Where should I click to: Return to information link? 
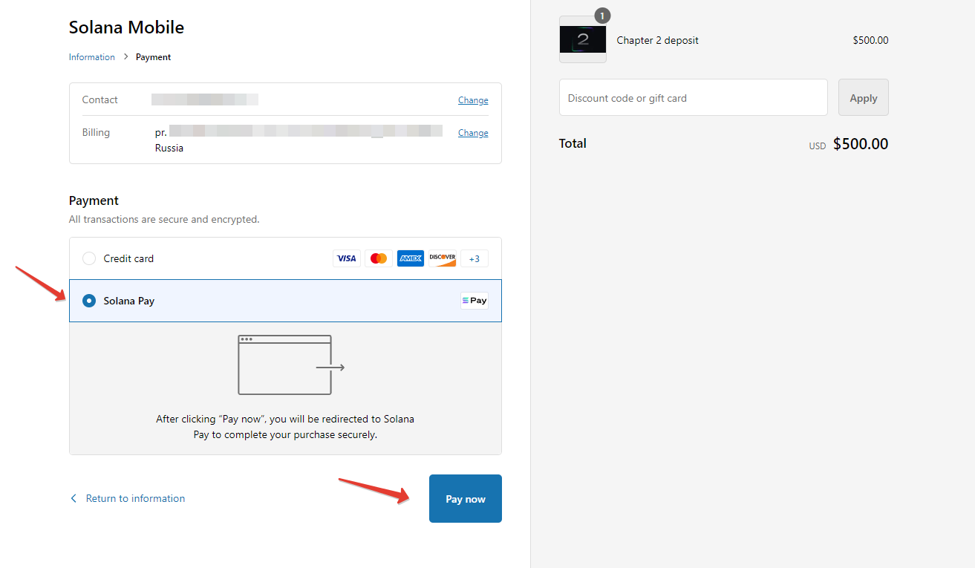(x=135, y=498)
